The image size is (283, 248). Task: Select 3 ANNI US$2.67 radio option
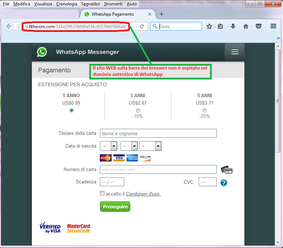pos(138,110)
